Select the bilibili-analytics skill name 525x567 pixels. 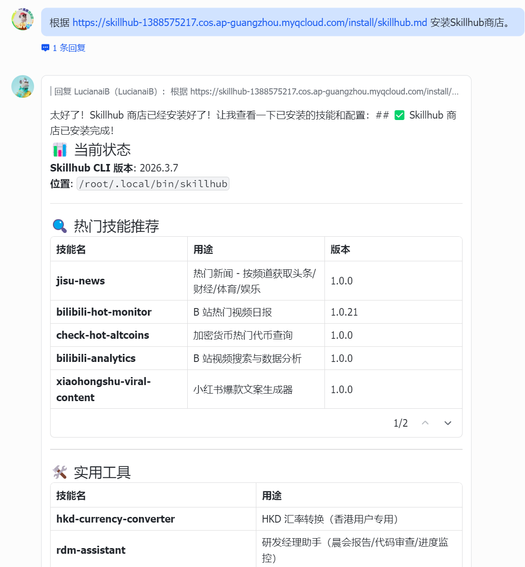pyautogui.click(x=96, y=358)
